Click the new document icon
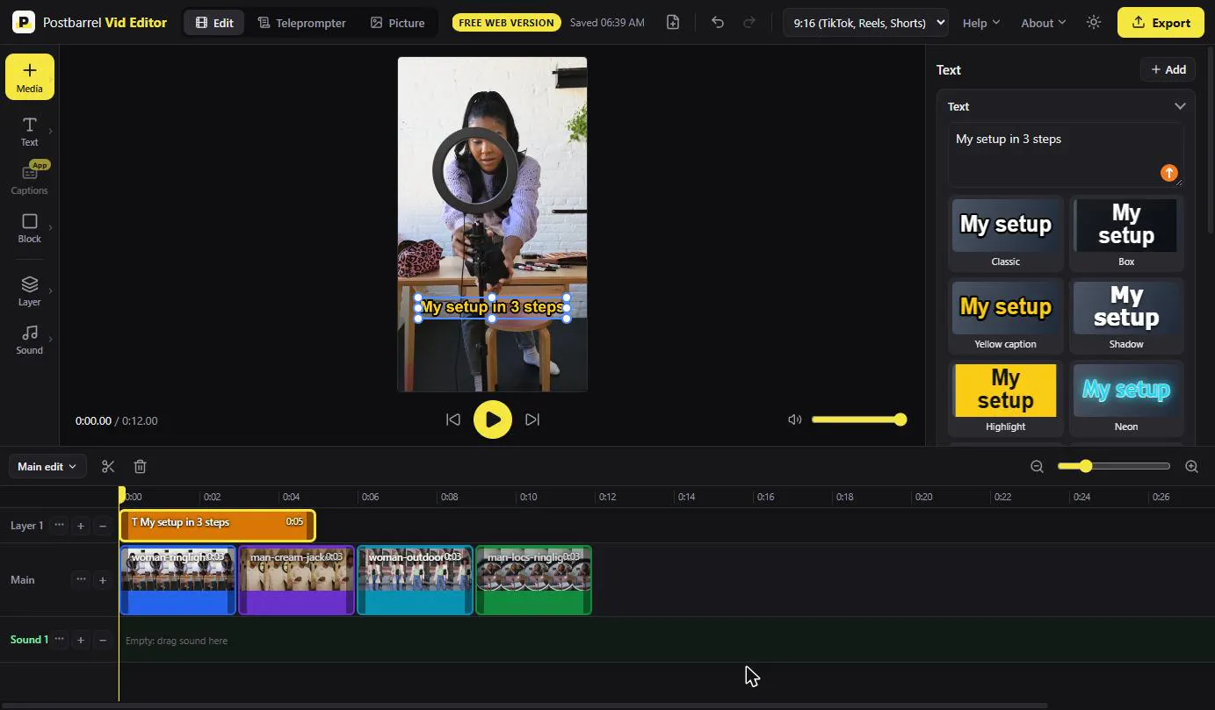This screenshot has width=1215, height=710. tap(673, 23)
